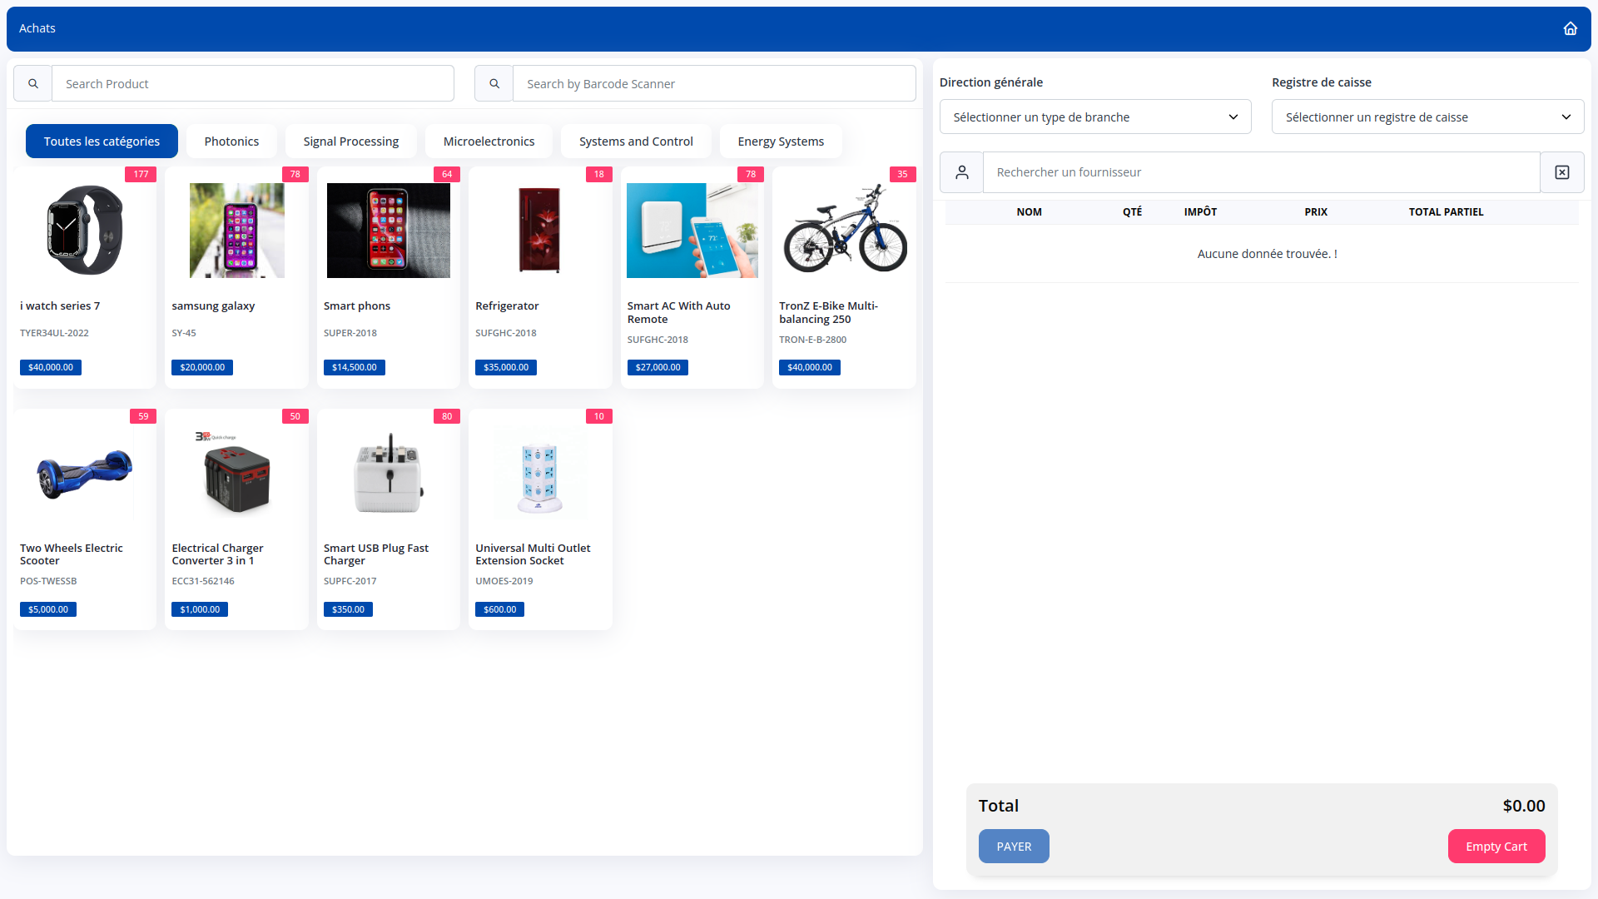Viewport: 1598px width, 899px height.
Task: Click the Empty Cart button
Action: [x=1496, y=847]
